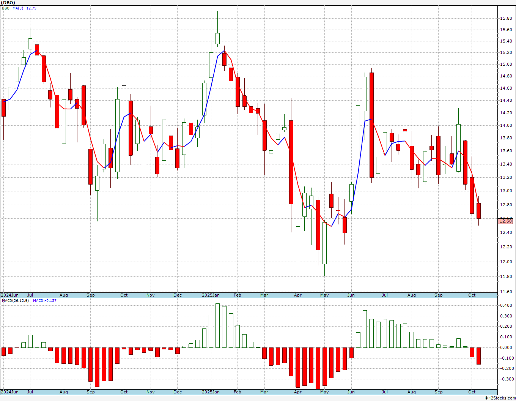Click the 0.400 MACD axis label
The image size is (516, 401).
(x=505, y=305)
